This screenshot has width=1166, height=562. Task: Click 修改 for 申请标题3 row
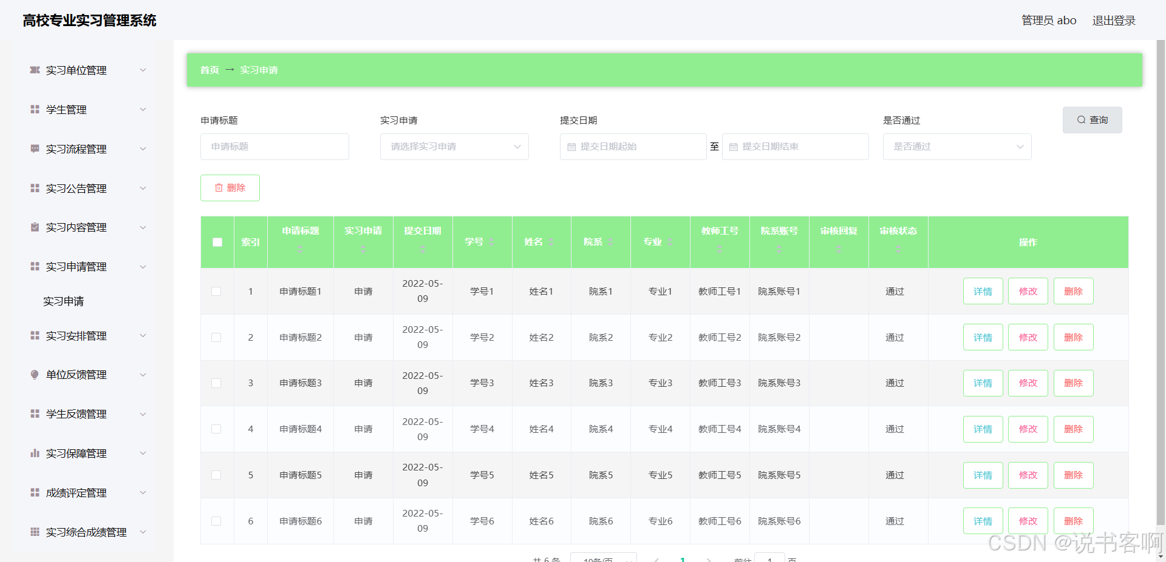pyautogui.click(x=1028, y=383)
